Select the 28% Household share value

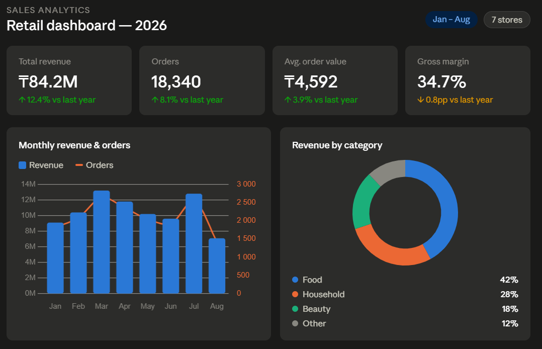click(x=509, y=294)
